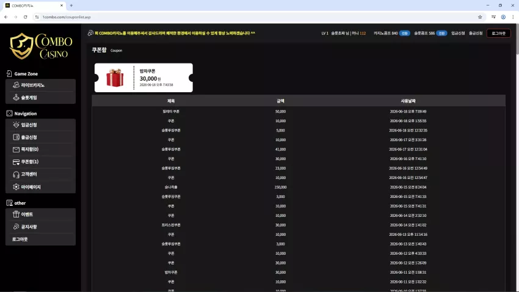The width and height of the screenshot is (519, 292).
Task: Open the 쪽지함 envelope icon
Action: pyautogui.click(x=16, y=150)
